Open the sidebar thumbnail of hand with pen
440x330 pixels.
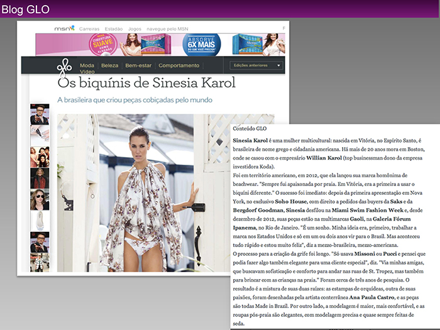pyautogui.click(x=40, y=135)
